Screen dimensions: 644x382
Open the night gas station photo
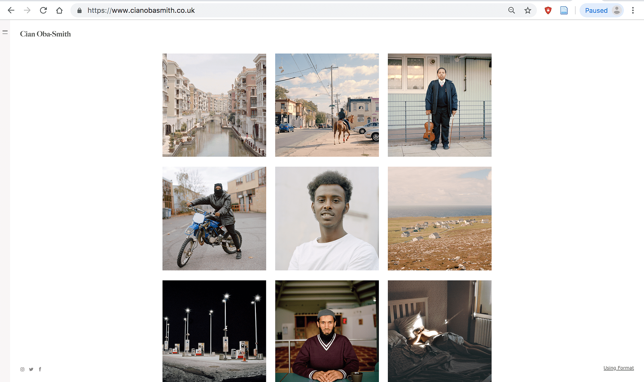tap(214, 331)
